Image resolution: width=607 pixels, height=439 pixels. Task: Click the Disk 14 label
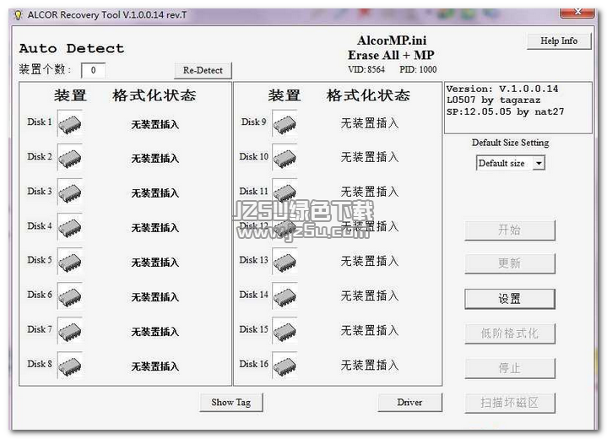tap(253, 295)
